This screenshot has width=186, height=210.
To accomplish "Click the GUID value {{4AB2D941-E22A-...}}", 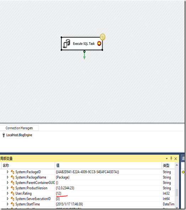I will [87, 172].
